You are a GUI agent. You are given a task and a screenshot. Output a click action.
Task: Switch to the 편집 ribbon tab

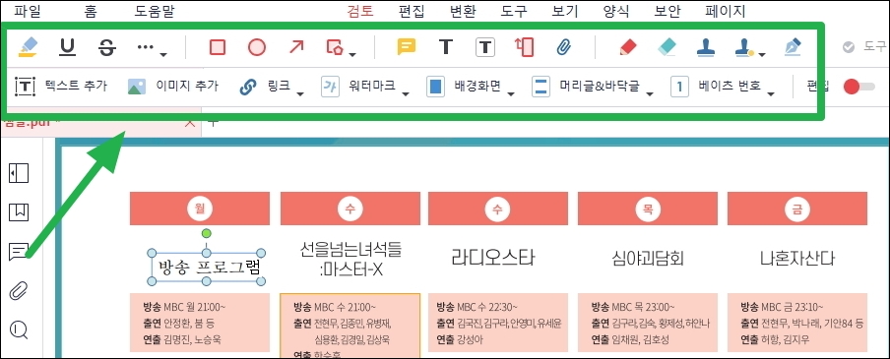[x=412, y=12]
